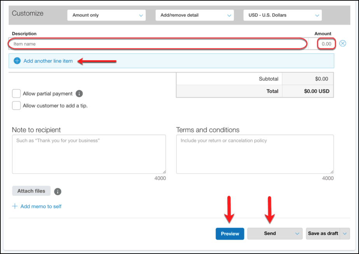Remove the line item with the circled X icon
Screen dimensions: 359x254
pos(342,43)
